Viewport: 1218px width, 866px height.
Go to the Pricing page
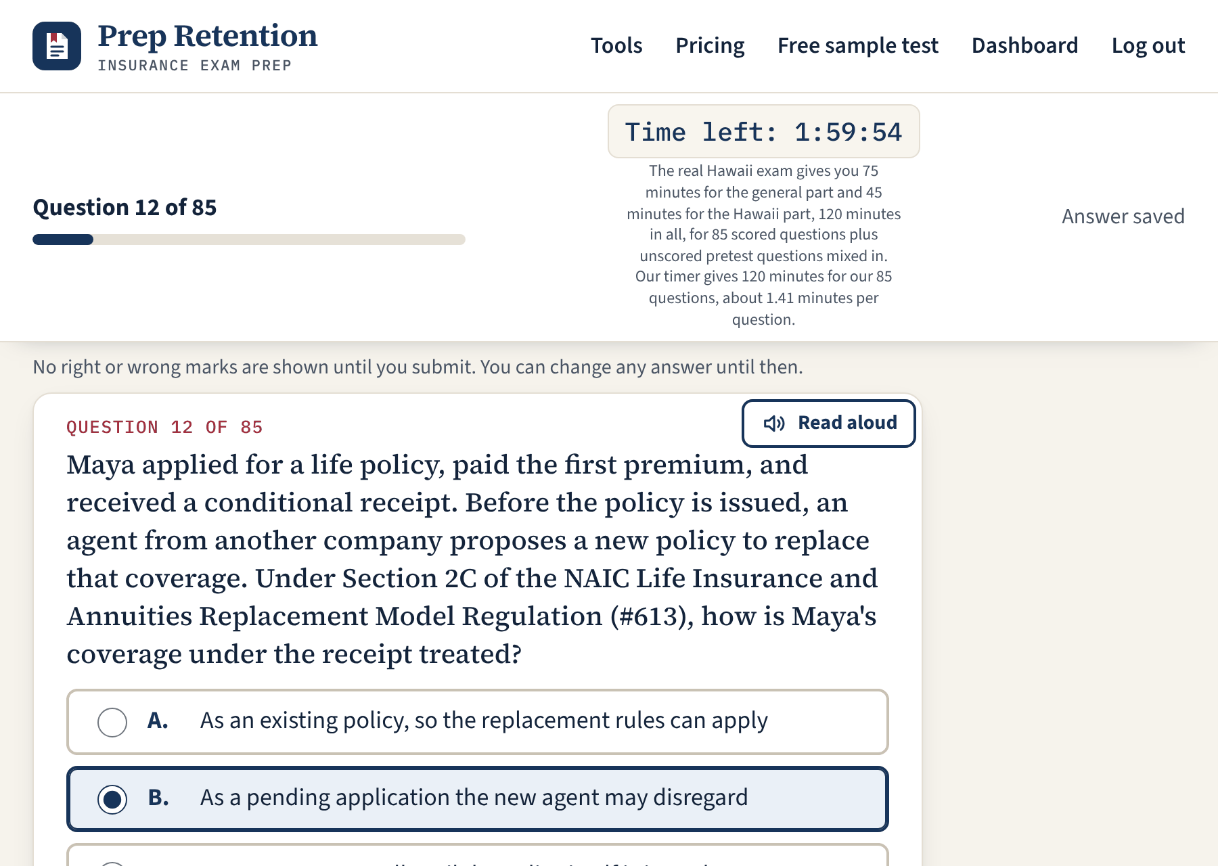click(x=710, y=45)
